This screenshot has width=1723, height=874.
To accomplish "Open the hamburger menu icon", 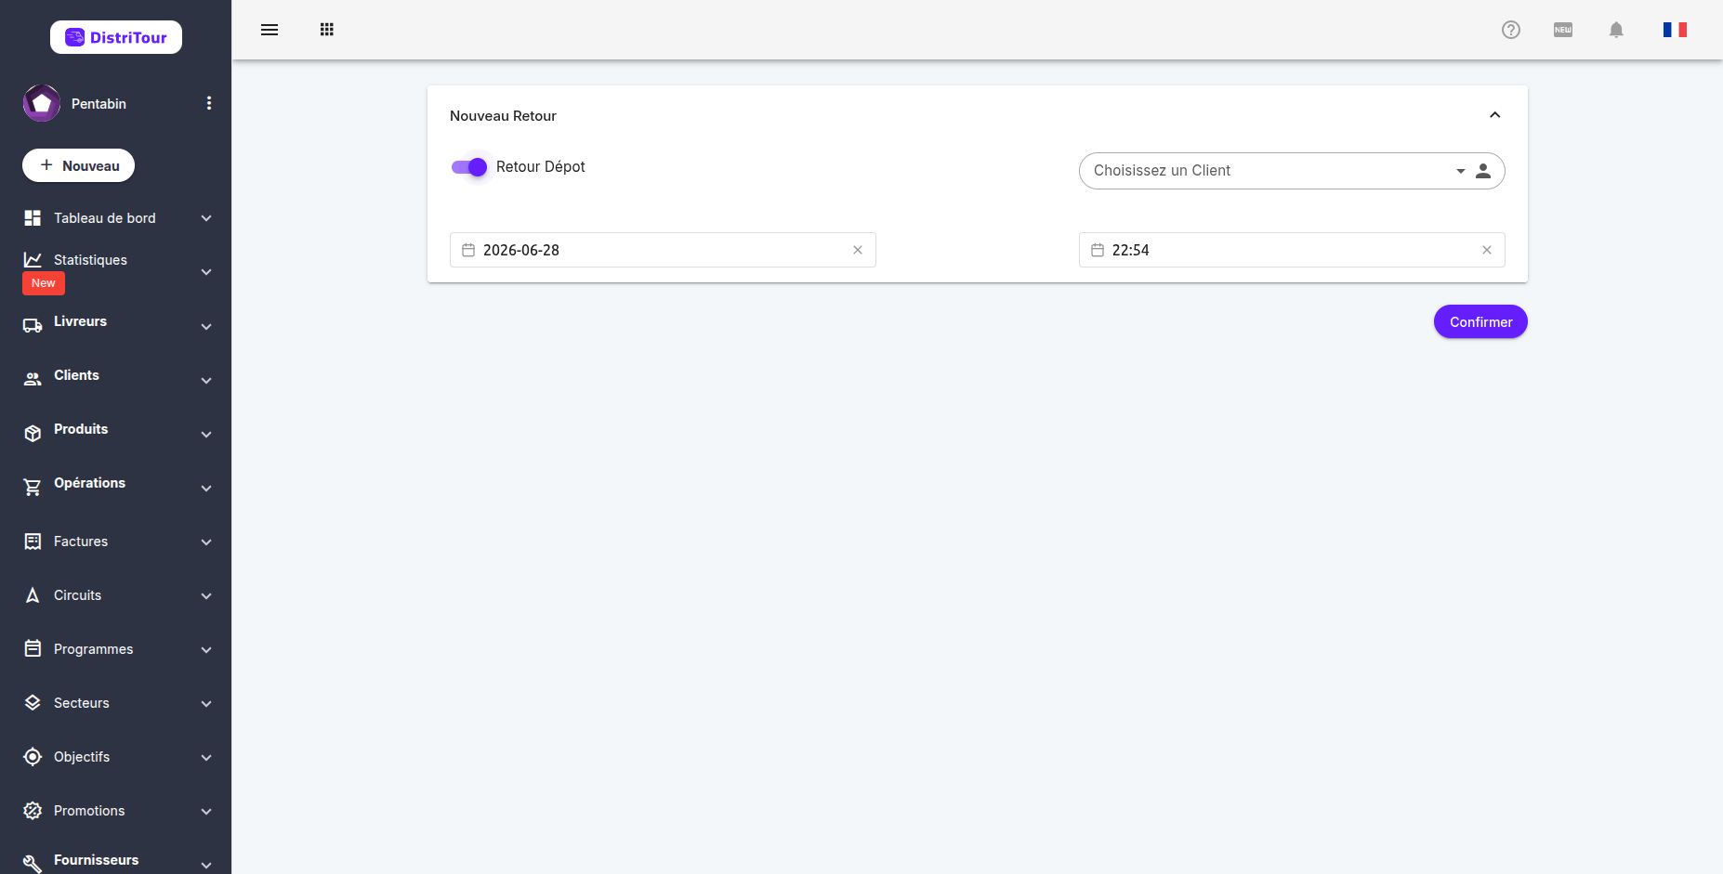I will tap(270, 30).
